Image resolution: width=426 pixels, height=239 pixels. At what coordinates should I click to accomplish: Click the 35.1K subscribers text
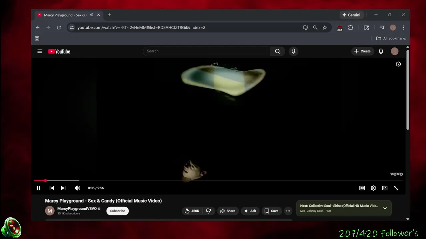69,213
